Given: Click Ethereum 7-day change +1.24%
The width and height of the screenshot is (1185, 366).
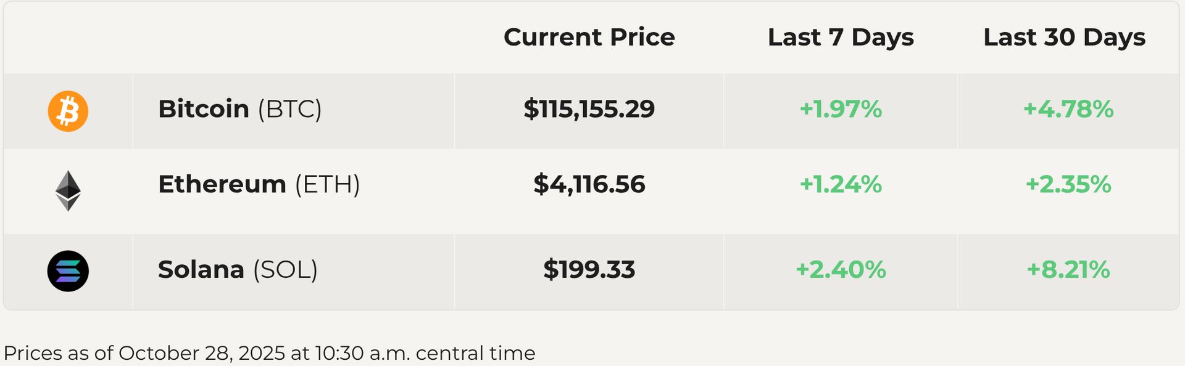Looking at the screenshot, I should tap(841, 184).
